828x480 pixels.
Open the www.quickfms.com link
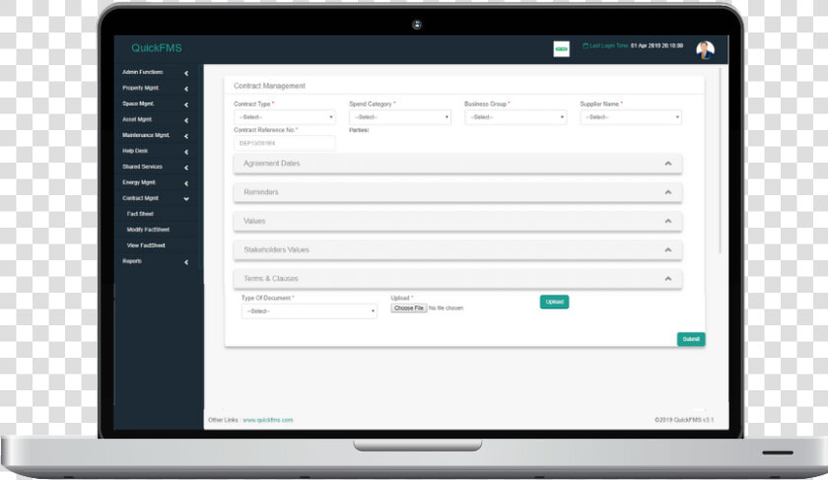click(x=268, y=420)
